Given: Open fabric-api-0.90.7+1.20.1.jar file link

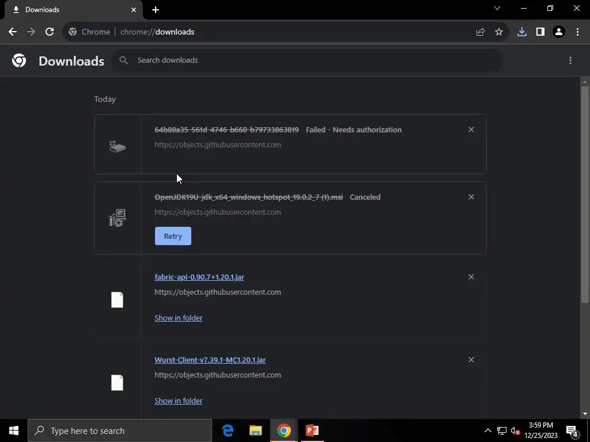Looking at the screenshot, I should coord(199,277).
